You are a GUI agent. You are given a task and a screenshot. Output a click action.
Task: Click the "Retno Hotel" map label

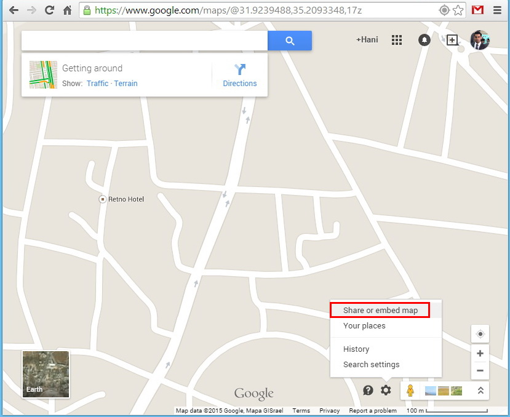pos(126,199)
